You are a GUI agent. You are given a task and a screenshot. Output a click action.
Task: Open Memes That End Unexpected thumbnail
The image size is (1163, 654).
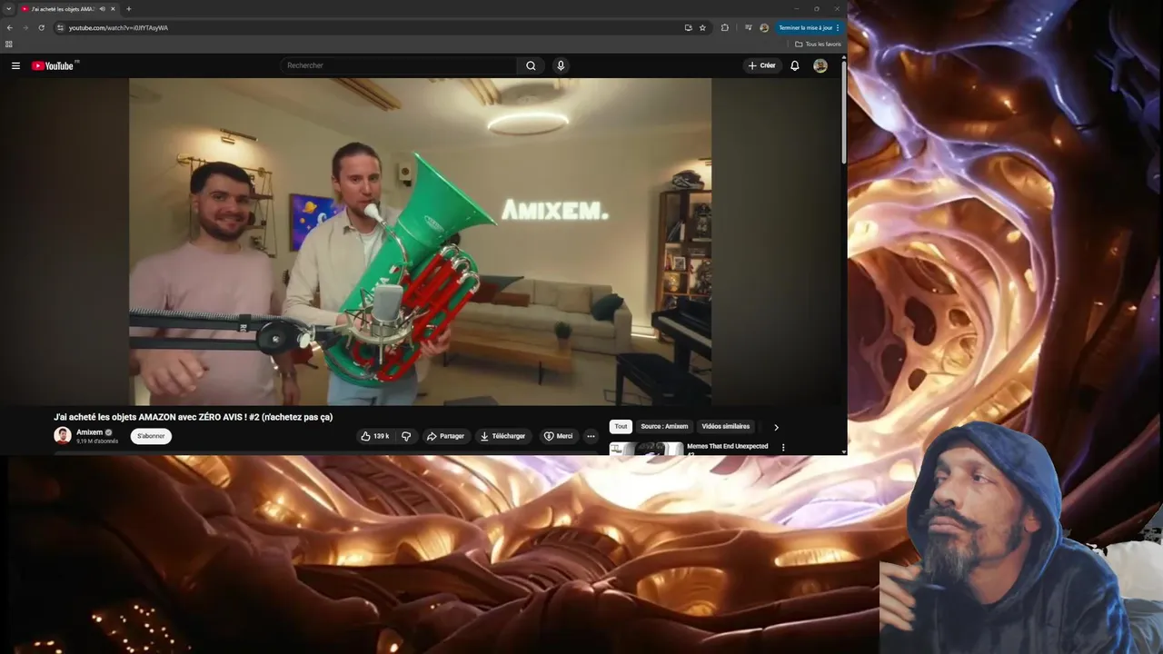point(646,448)
